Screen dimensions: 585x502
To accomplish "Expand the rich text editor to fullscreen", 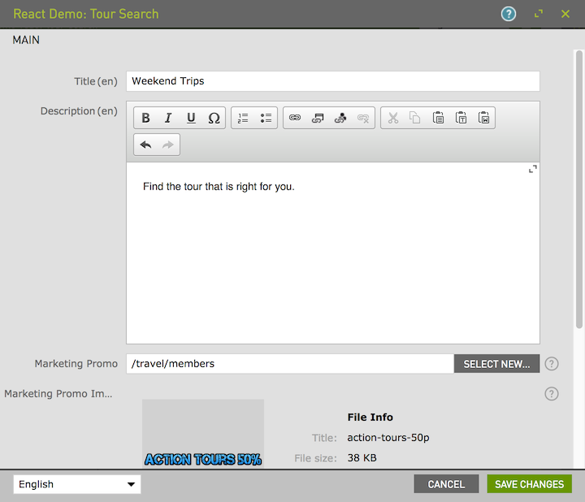I will point(533,169).
